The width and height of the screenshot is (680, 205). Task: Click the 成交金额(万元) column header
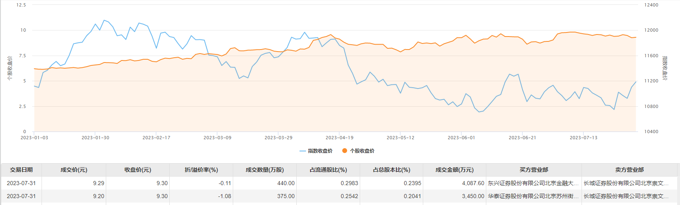454,170
